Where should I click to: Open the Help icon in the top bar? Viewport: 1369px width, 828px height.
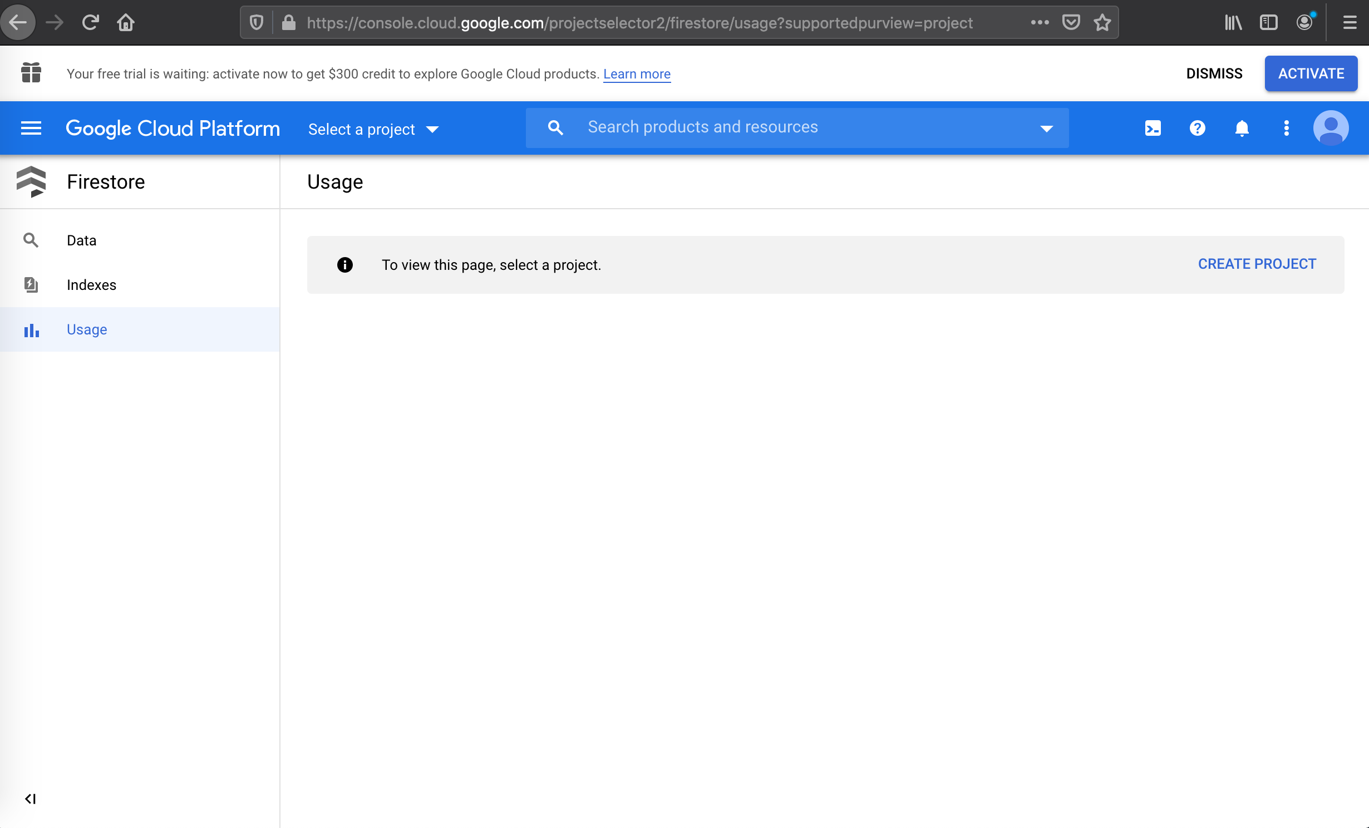click(x=1198, y=128)
